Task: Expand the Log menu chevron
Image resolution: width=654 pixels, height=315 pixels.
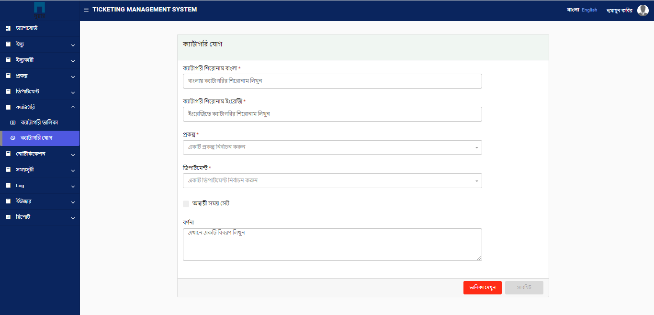Action: tap(73, 187)
